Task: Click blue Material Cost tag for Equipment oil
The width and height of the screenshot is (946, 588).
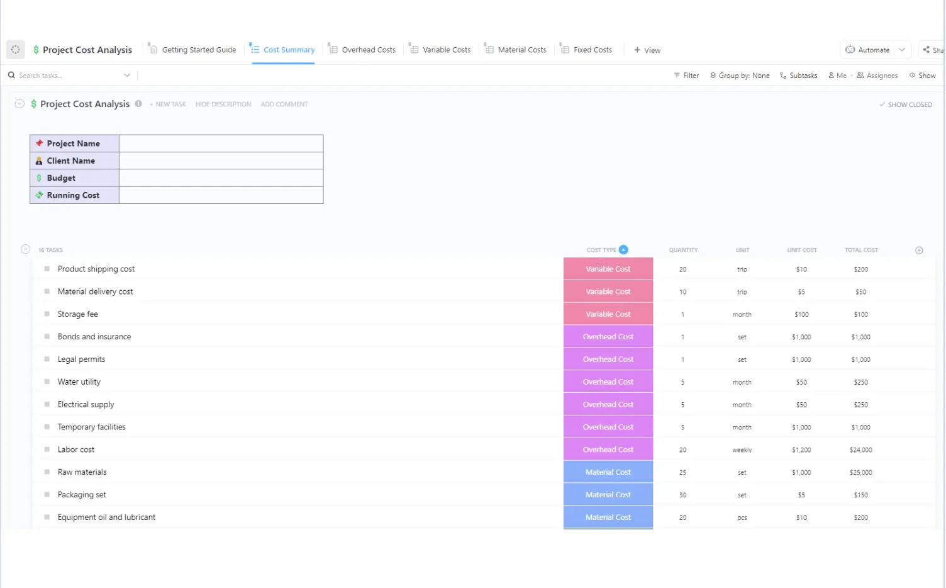Action: tap(608, 517)
